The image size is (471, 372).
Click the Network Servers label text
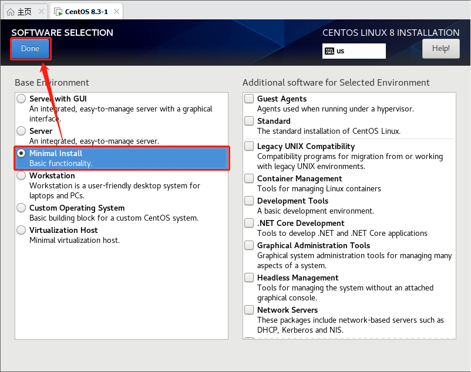(287, 310)
